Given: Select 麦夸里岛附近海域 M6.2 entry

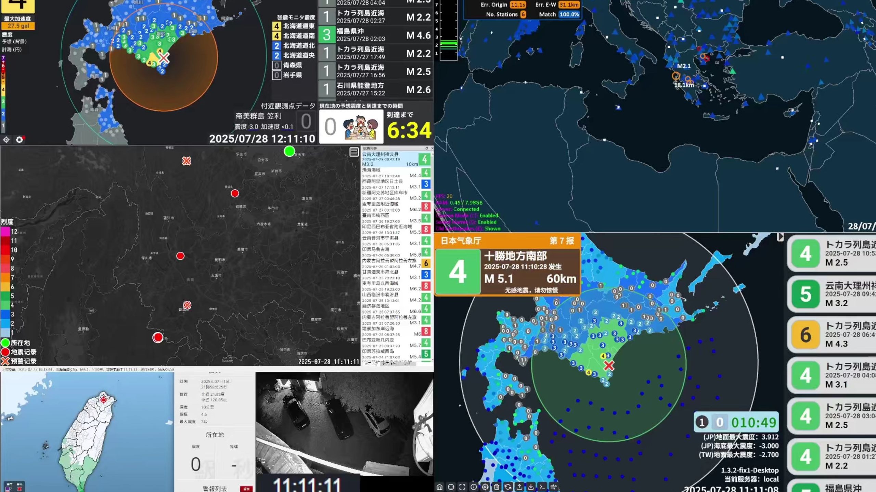Looking at the screenshot, I should [396, 207].
